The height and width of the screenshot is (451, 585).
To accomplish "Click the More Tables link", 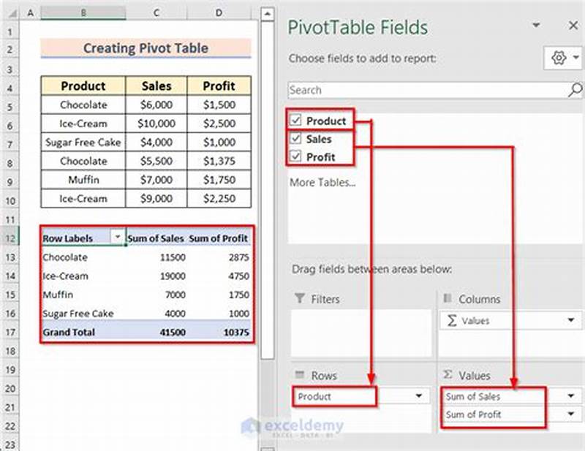I will click(x=323, y=182).
